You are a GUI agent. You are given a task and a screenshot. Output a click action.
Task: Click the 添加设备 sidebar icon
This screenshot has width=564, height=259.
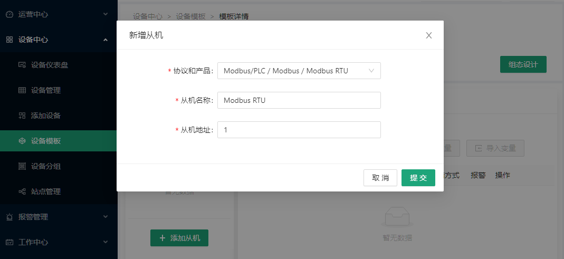22,116
